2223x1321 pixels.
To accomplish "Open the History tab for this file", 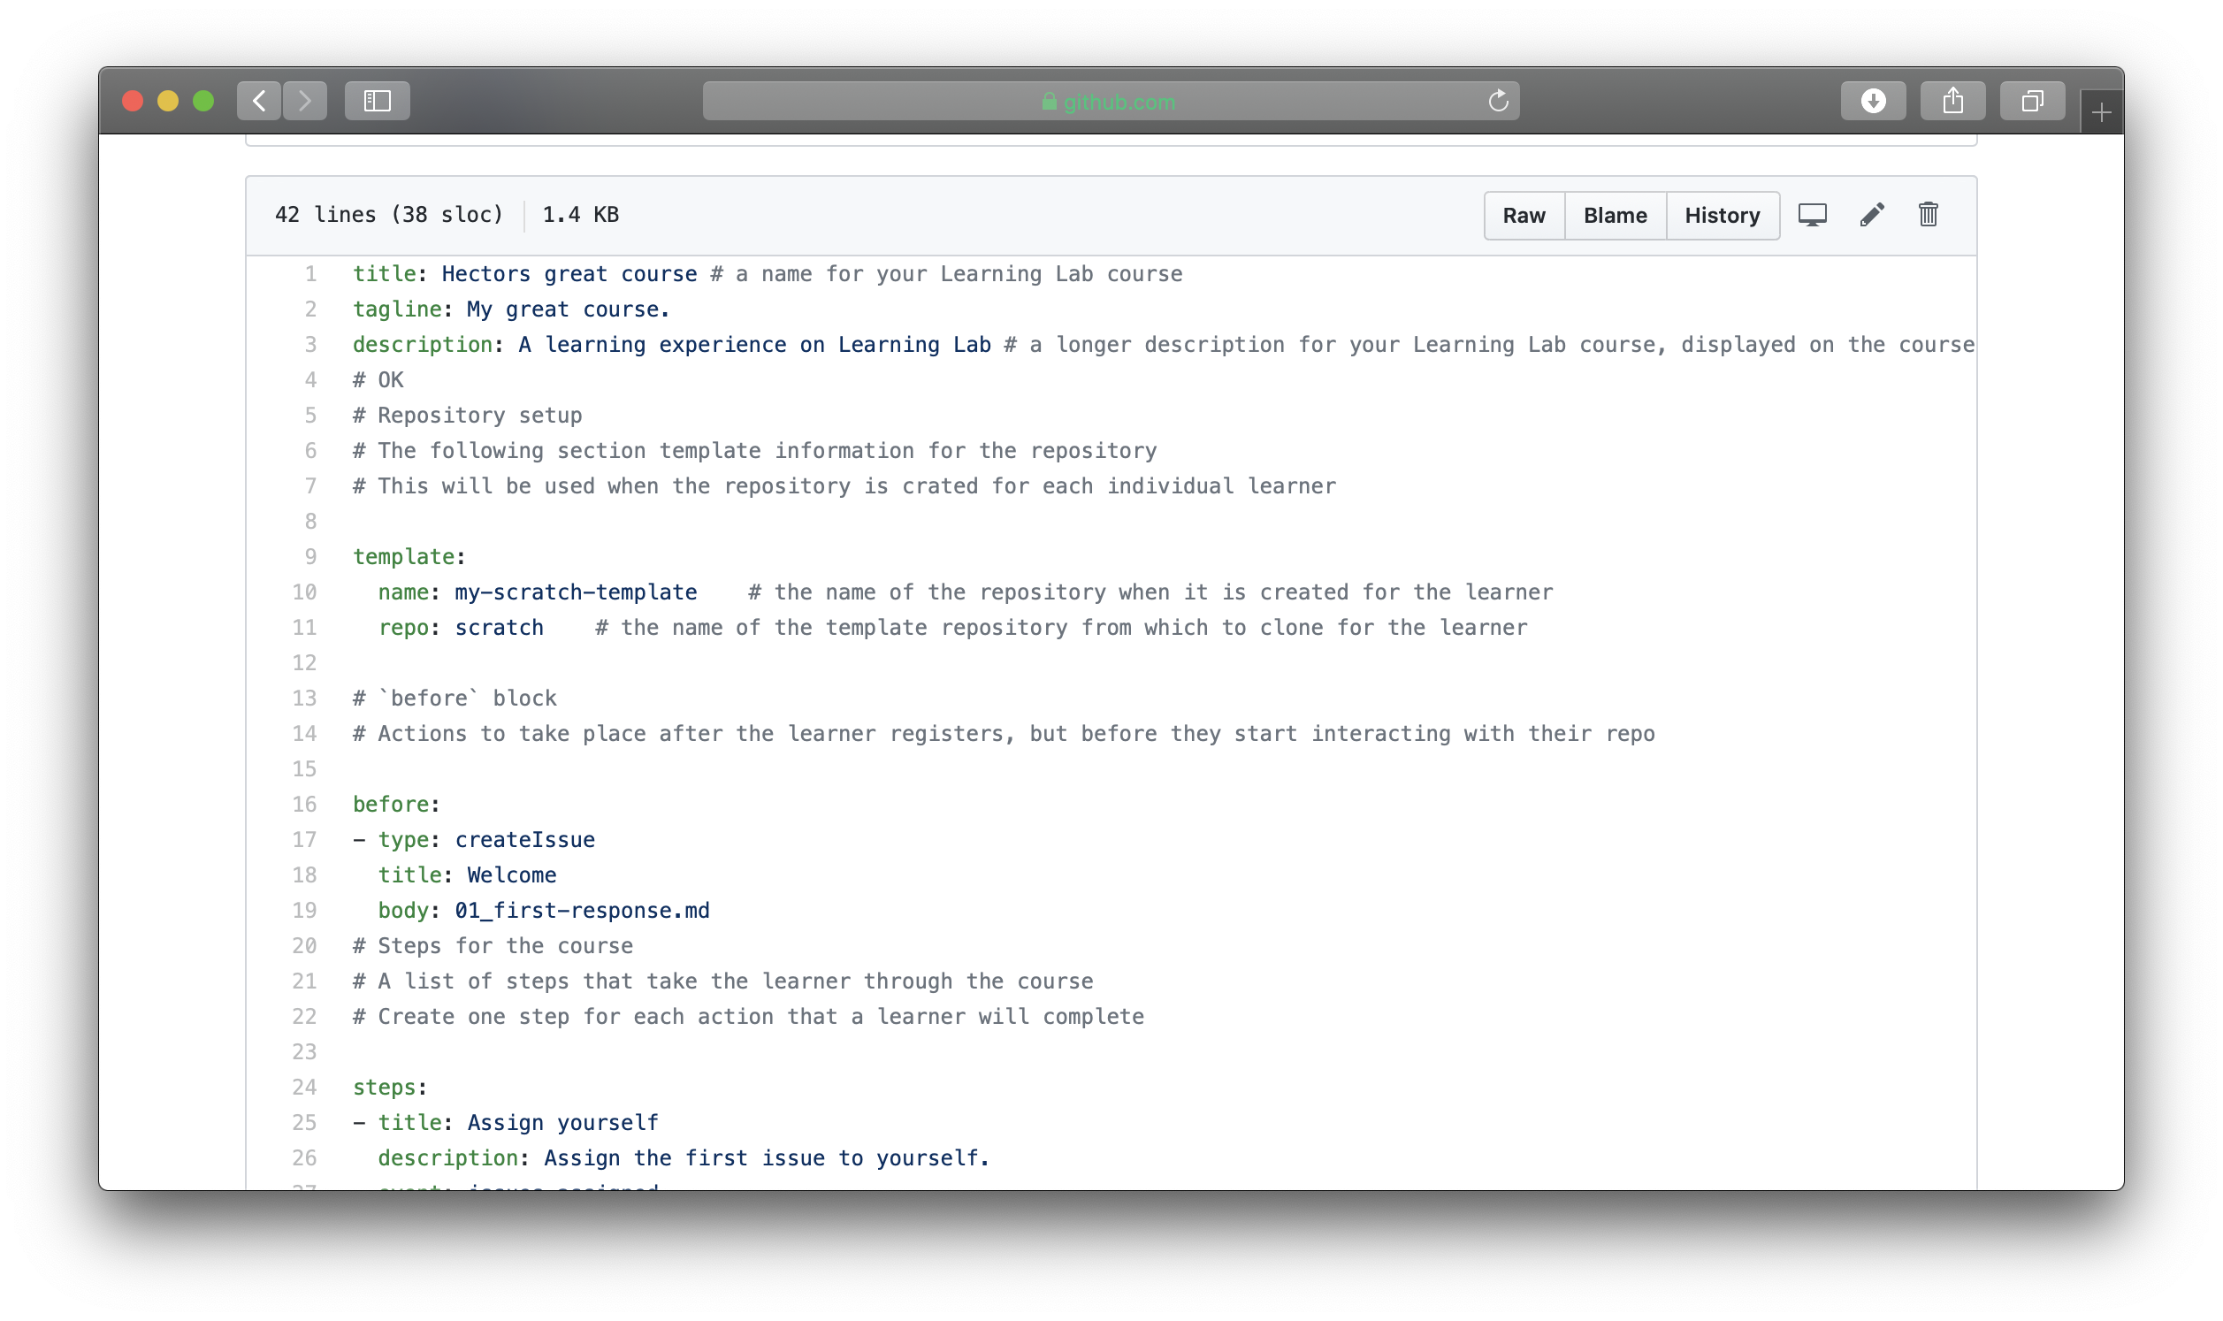I will [1722, 214].
